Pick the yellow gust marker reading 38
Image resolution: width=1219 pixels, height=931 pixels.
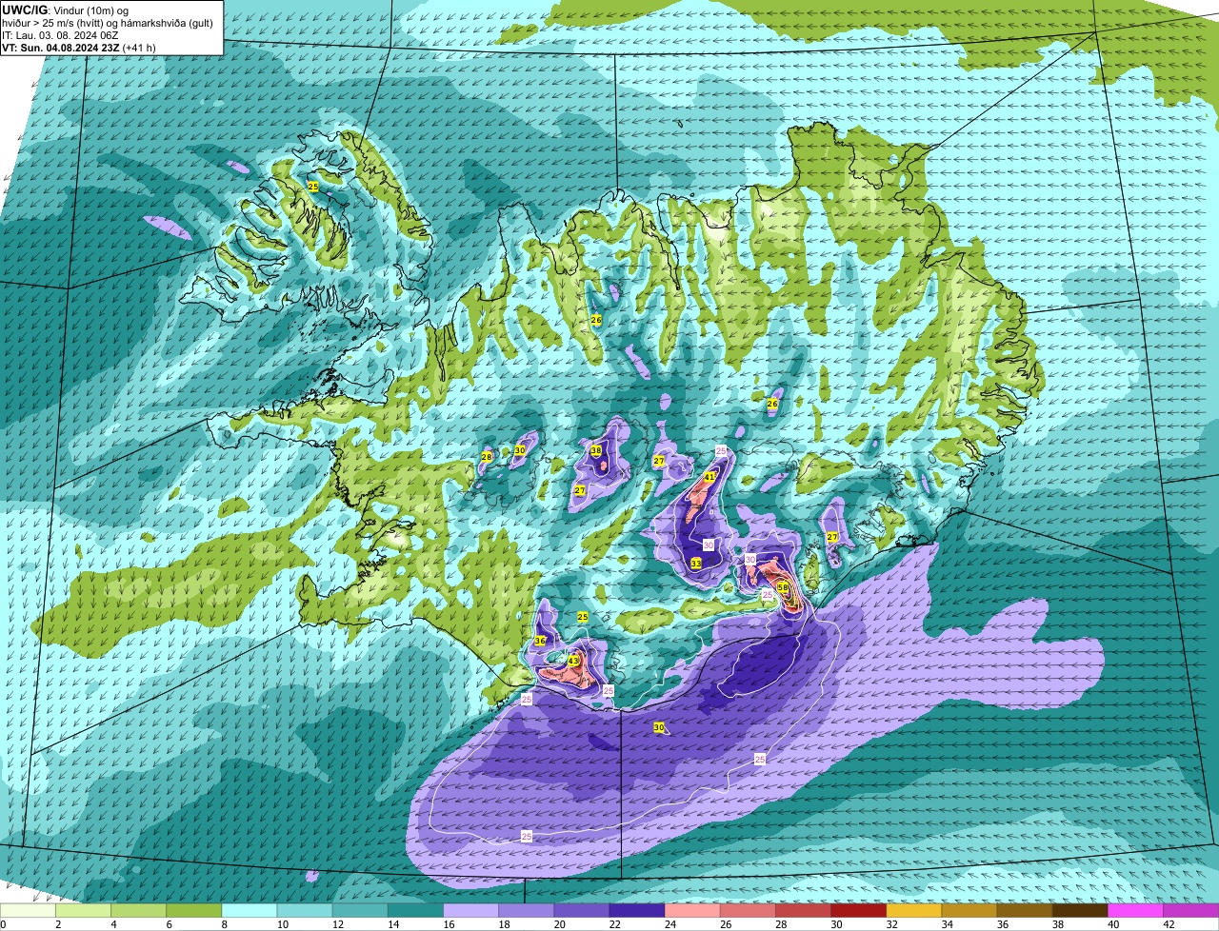click(x=596, y=451)
